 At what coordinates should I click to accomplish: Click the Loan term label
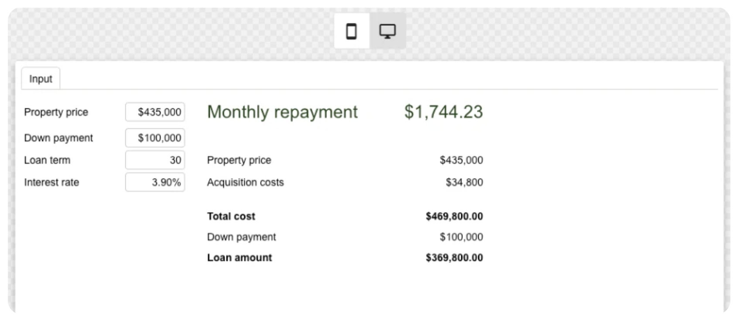[x=47, y=160]
